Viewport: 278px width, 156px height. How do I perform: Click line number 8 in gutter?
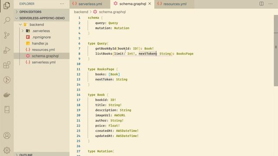click(79, 54)
